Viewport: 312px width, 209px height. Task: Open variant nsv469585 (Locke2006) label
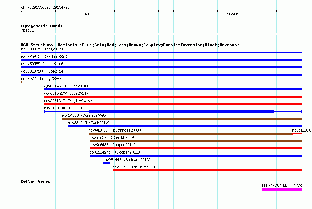click(x=43, y=64)
